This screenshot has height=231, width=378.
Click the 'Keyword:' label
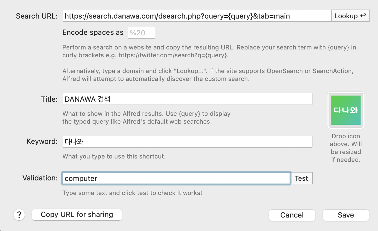tap(42, 141)
